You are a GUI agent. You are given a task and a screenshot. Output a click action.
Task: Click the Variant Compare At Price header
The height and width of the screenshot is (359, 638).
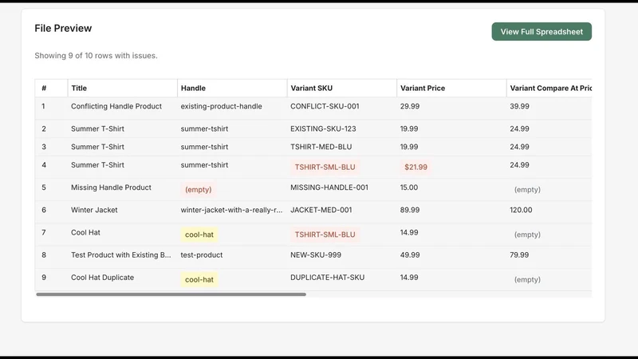click(550, 88)
